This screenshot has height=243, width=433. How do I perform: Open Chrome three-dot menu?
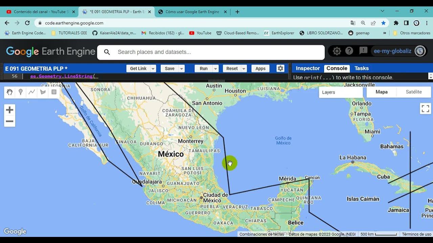click(x=427, y=23)
